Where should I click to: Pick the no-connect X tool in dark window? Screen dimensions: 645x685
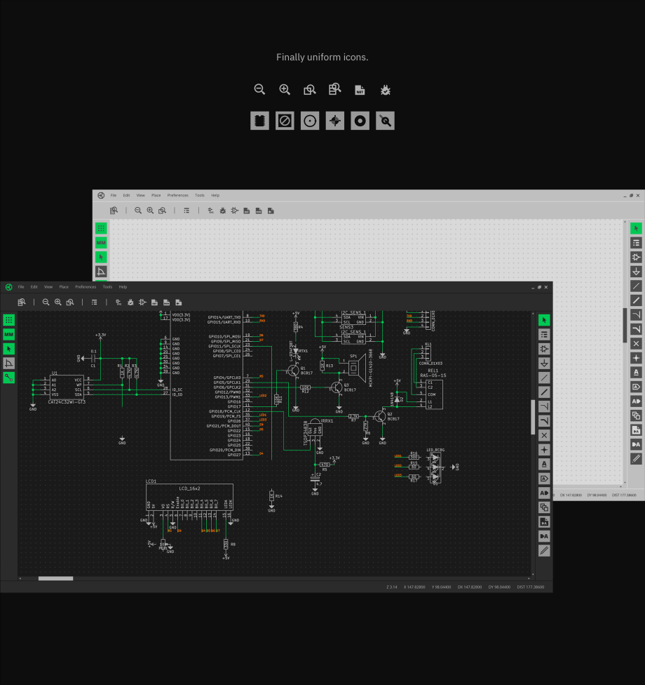pos(544,435)
